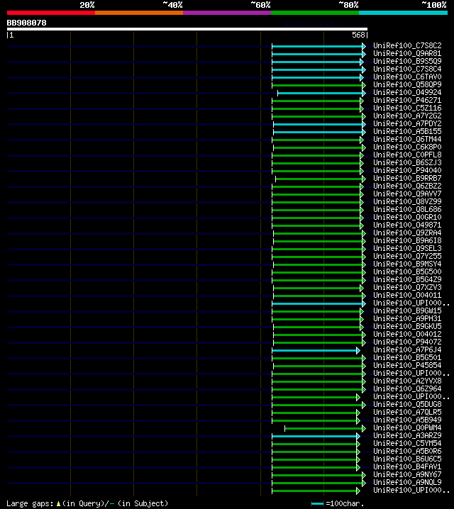The width and height of the screenshot is (454, 509).
Task: Select the UniRef100_B5G500 label
Action: [x=407, y=272]
